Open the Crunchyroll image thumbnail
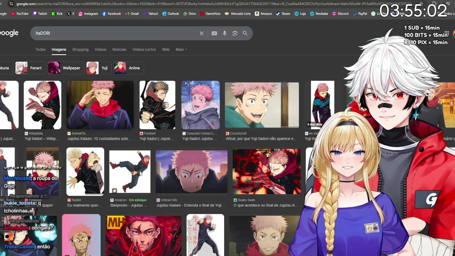The width and height of the screenshot is (455, 256). point(262,105)
